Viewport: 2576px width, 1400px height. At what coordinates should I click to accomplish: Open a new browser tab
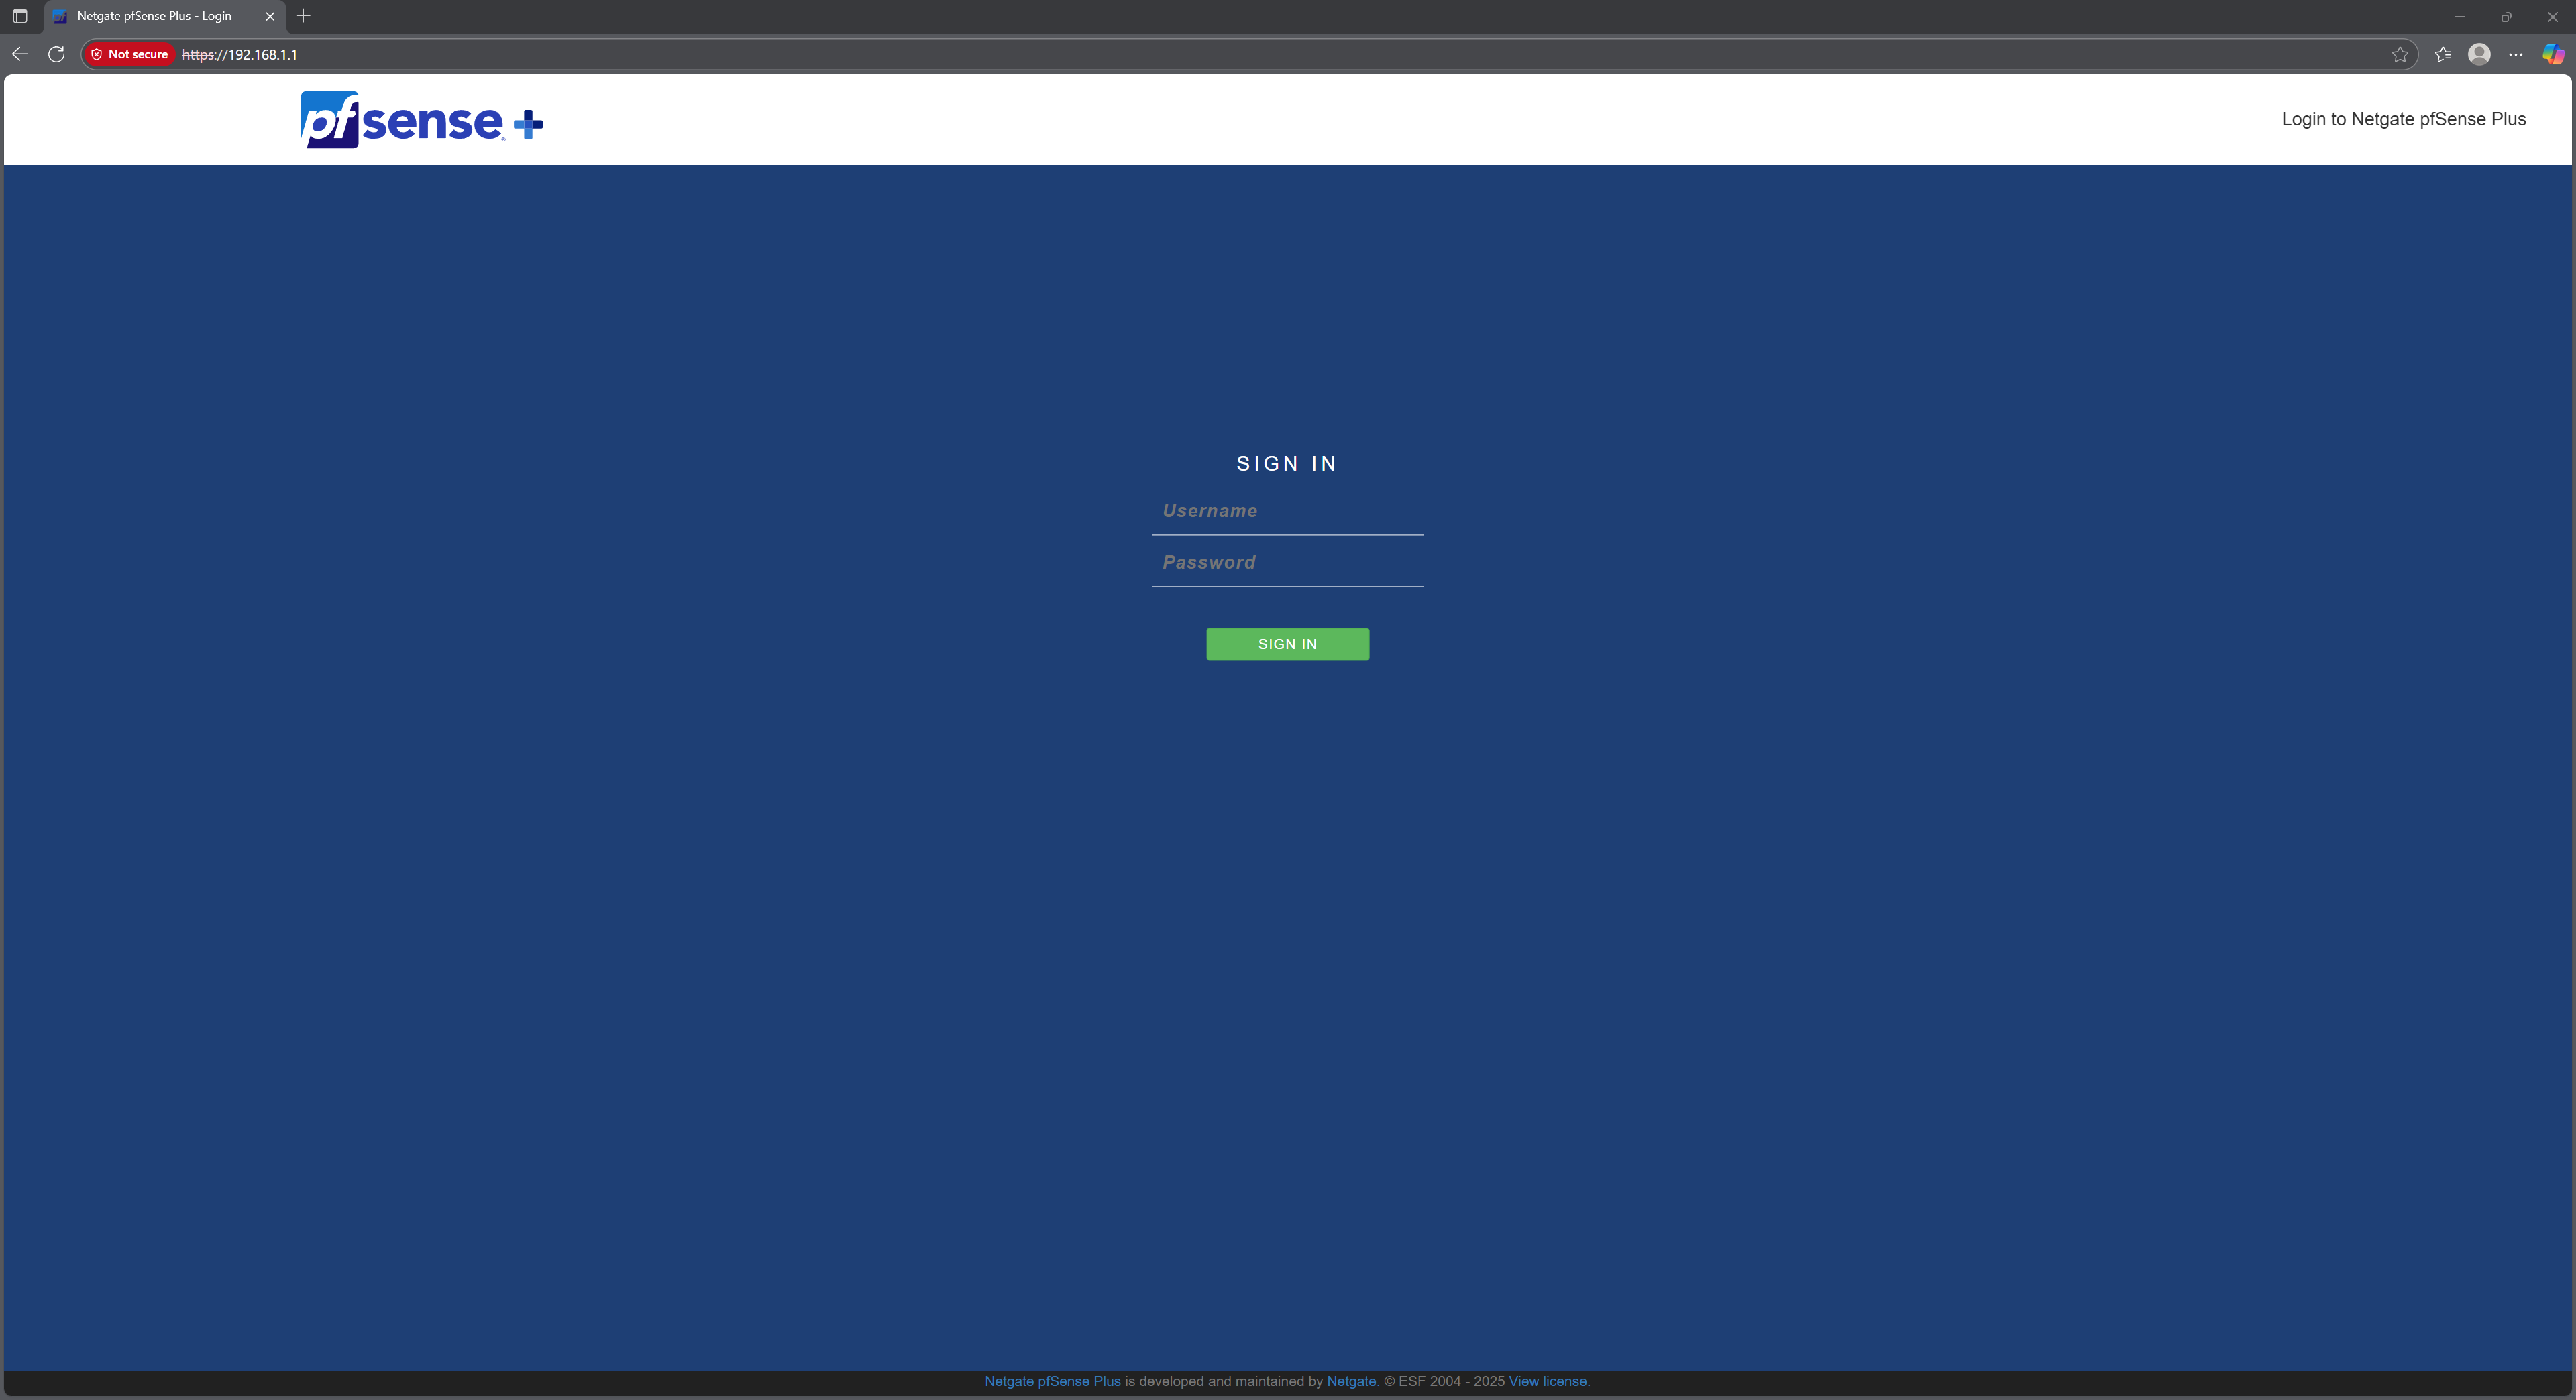coord(303,16)
